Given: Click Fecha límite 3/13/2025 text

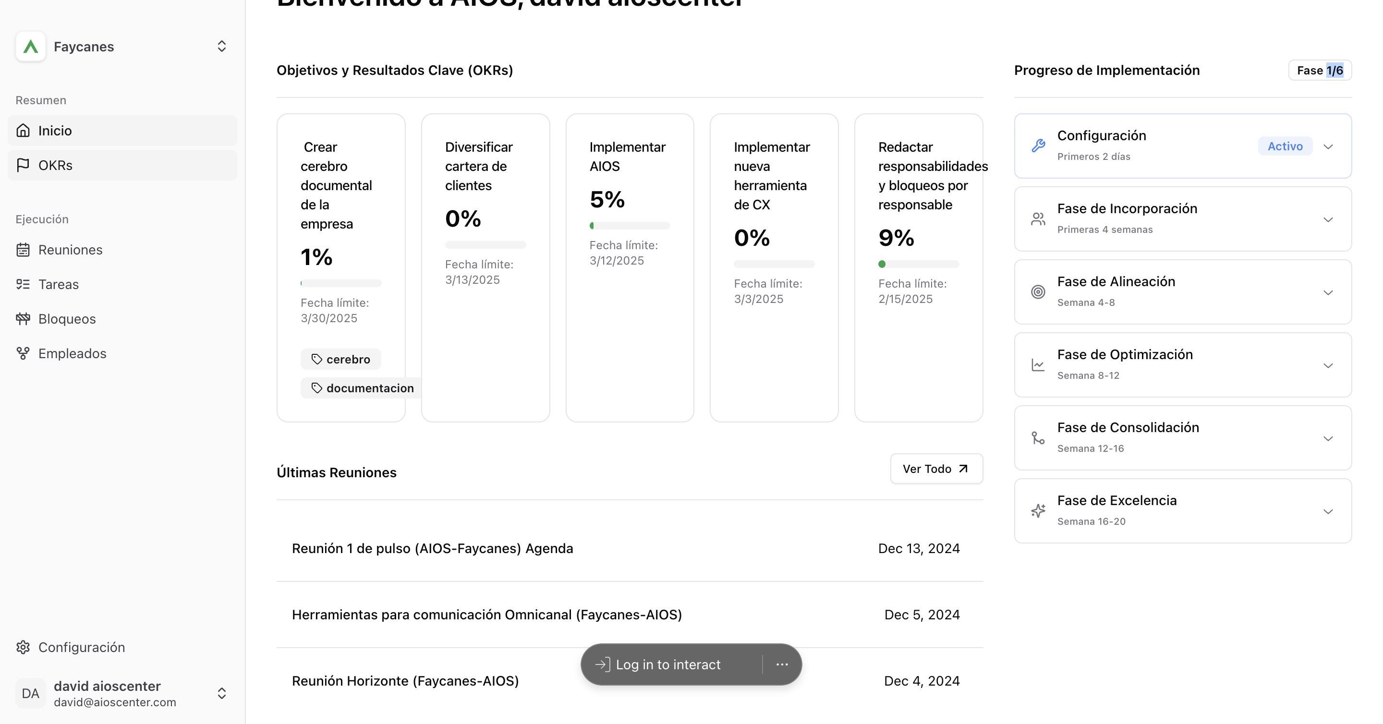Looking at the screenshot, I should [x=479, y=272].
